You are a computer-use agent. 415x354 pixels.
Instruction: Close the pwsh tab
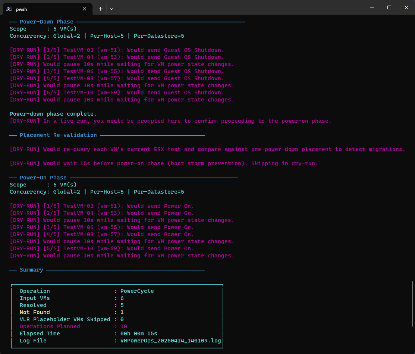point(85,9)
